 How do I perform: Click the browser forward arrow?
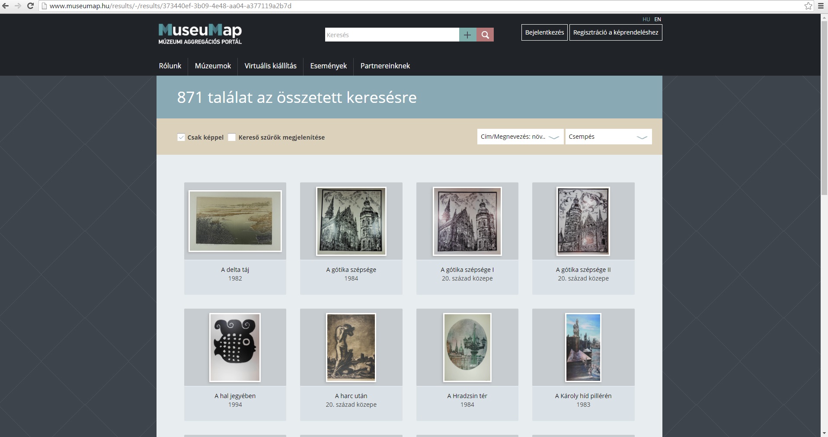pos(18,6)
